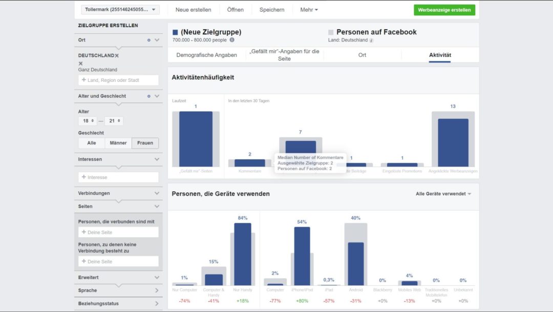Click the Mobiles Web 4% bar
This screenshot has width=553, height=312.
click(410, 283)
